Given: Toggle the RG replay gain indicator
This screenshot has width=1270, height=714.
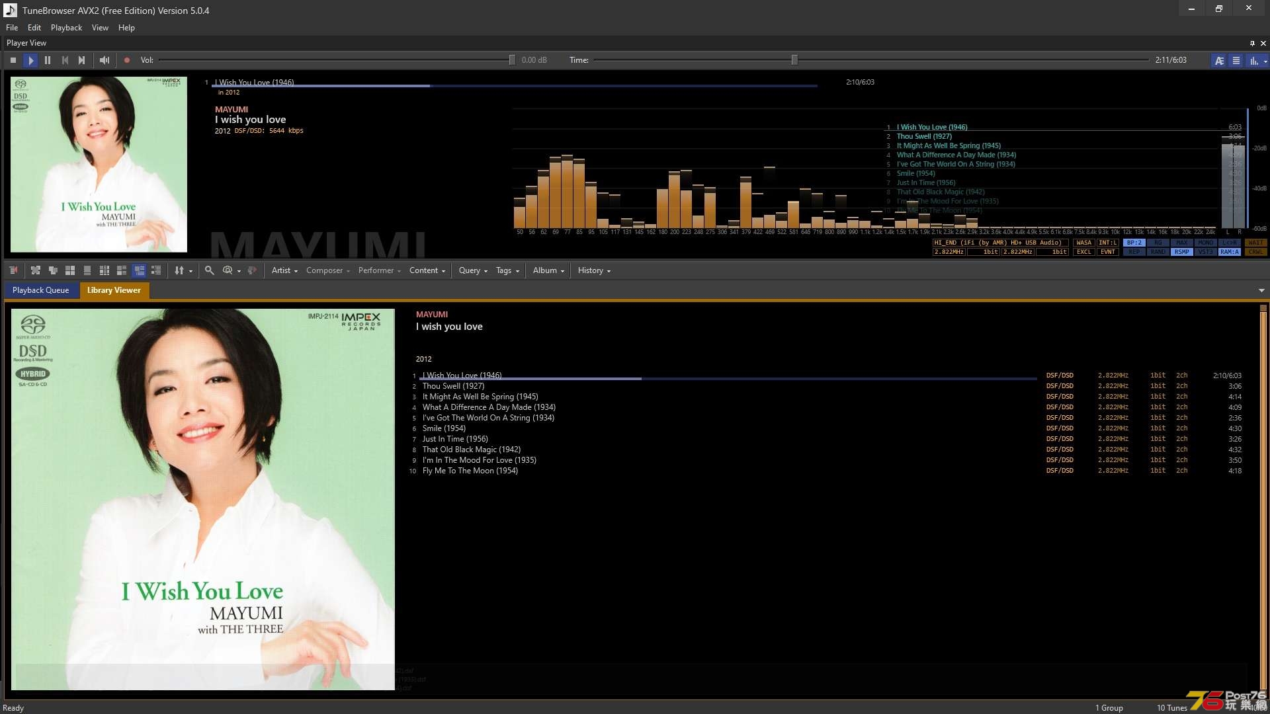Looking at the screenshot, I should pyautogui.click(x=1158, y=243).
